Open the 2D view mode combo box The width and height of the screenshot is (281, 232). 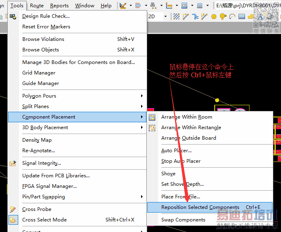(x=158, y=17)
